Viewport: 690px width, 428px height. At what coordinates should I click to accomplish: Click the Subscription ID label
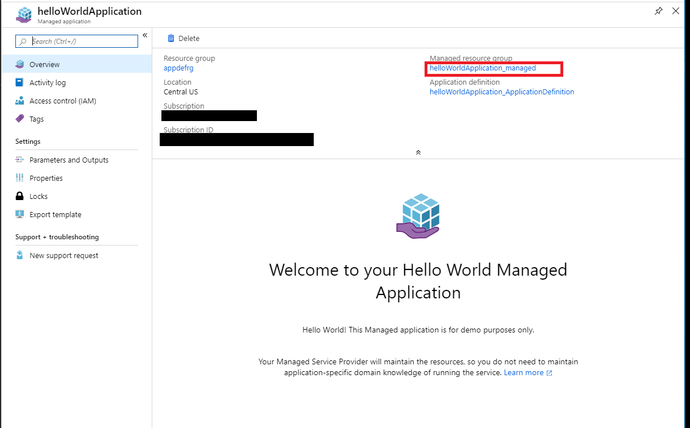pyautogui.click(x=189, y=130)
